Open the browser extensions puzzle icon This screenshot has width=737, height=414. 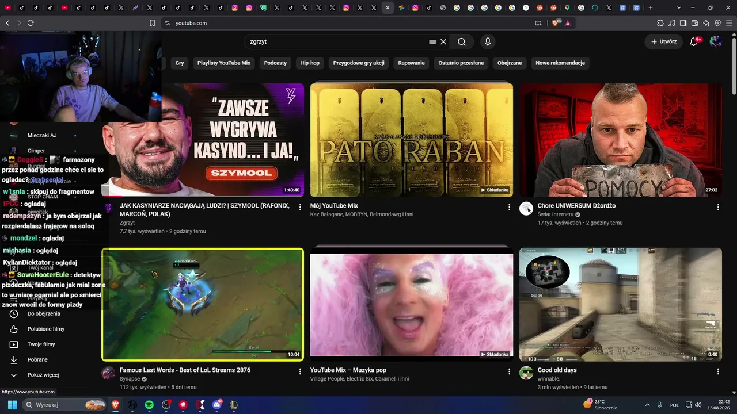660,23
